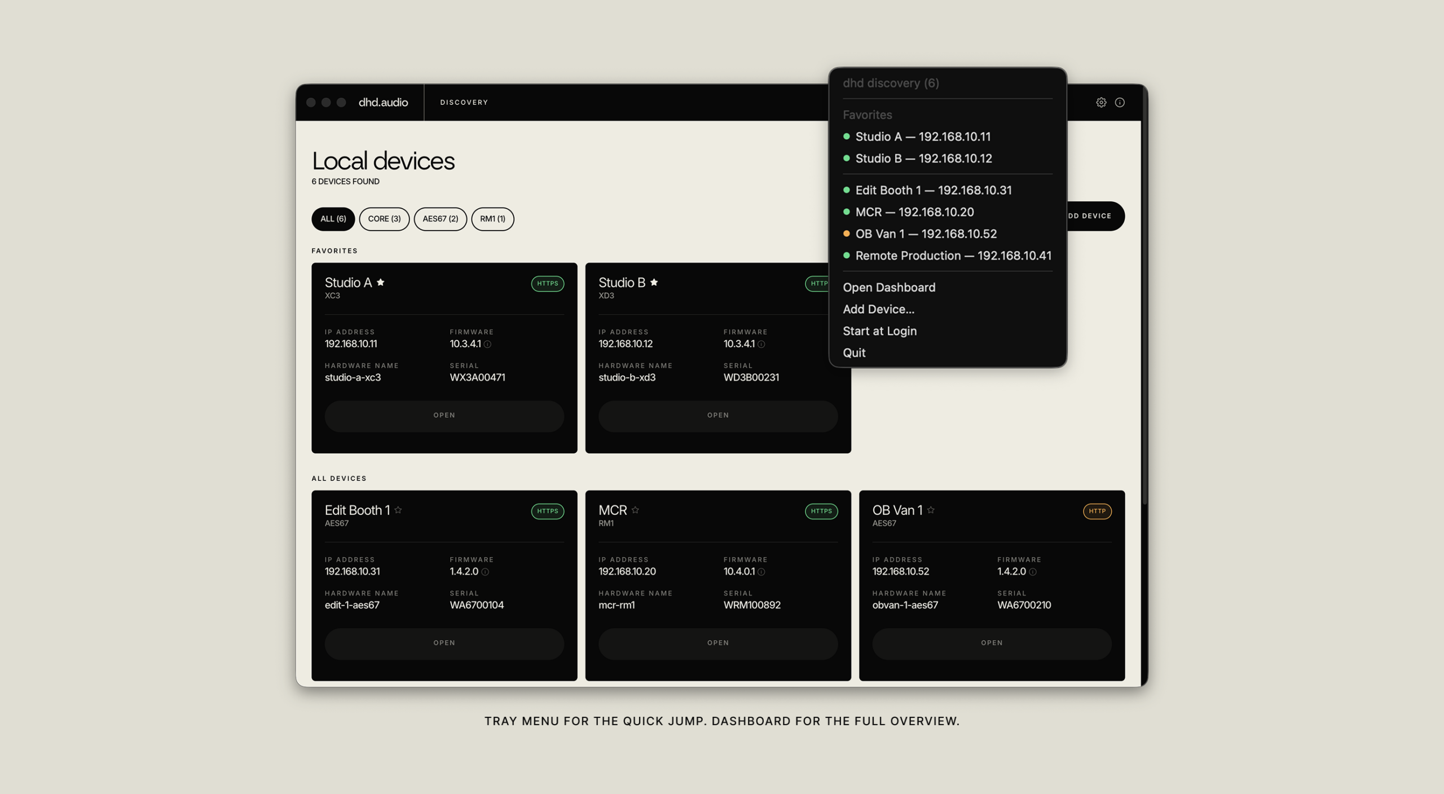Unfavorite Studio B using its star icon
The height and width of the screenshot is (794, 1444).
click(654, 283)
